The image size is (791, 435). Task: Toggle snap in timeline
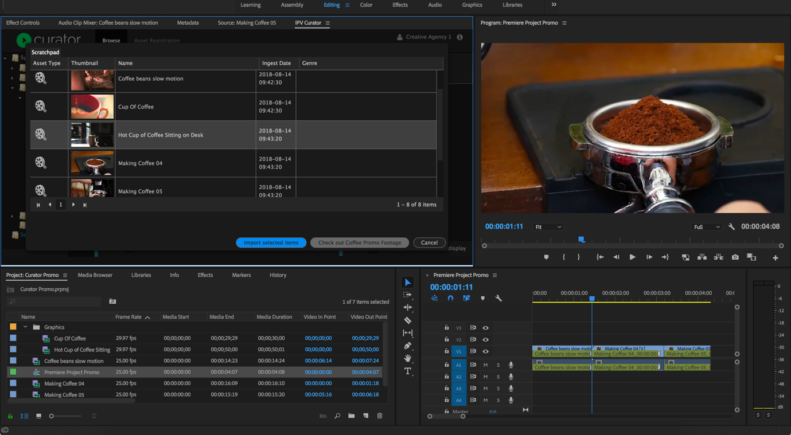click(450, 298)
